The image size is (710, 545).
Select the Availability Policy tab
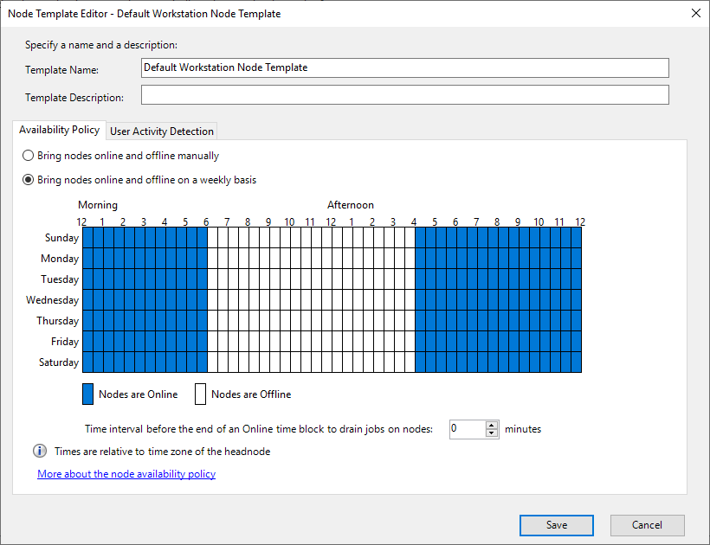coord(58,130)
